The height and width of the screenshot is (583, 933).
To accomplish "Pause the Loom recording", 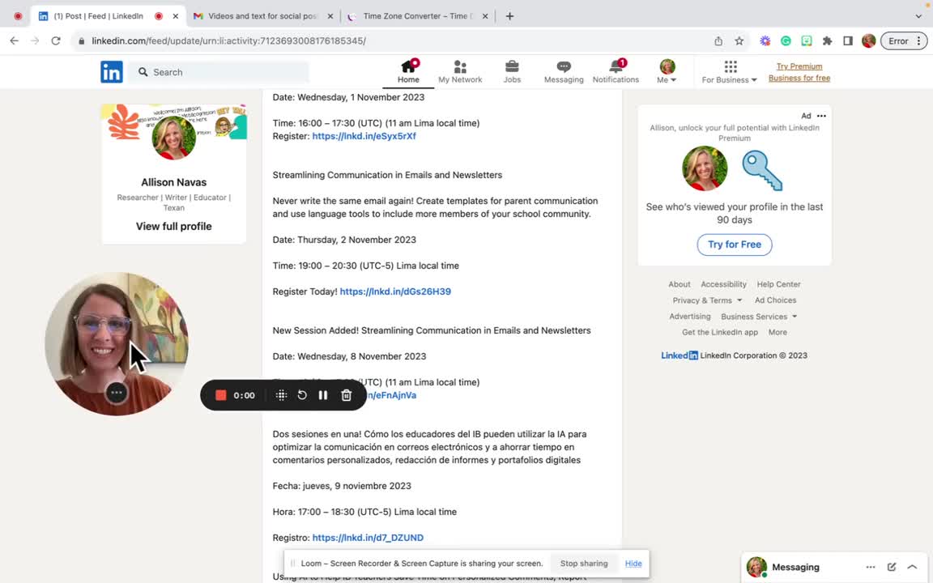I will point(323,395).
